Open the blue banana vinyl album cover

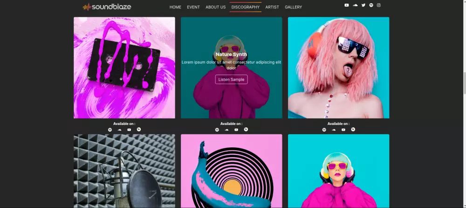pos(232,171)
